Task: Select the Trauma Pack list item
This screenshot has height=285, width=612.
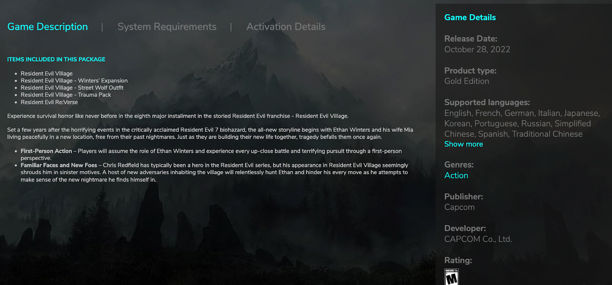Action: pyautogui.click(x=66, y=95)
